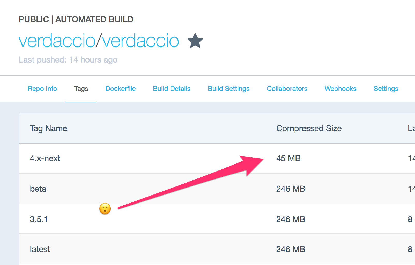Open the repository Settings tab
Viewport: 415px width, 265px height.
pyautogui.click(x=386, y=89)
